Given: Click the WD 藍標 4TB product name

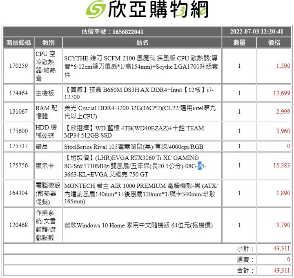Looking at the screenshot, I should point(134,131).
